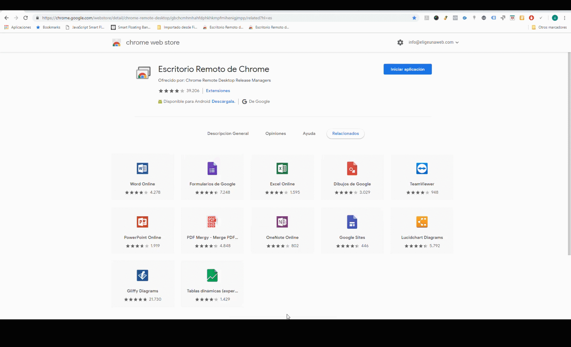Switch to the Descripción General tab

pyautogui.click(x=228, y=134)
